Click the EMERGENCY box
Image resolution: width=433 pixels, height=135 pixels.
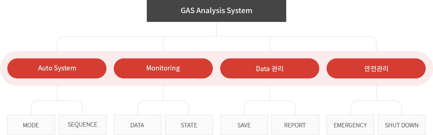pos(350,125)
